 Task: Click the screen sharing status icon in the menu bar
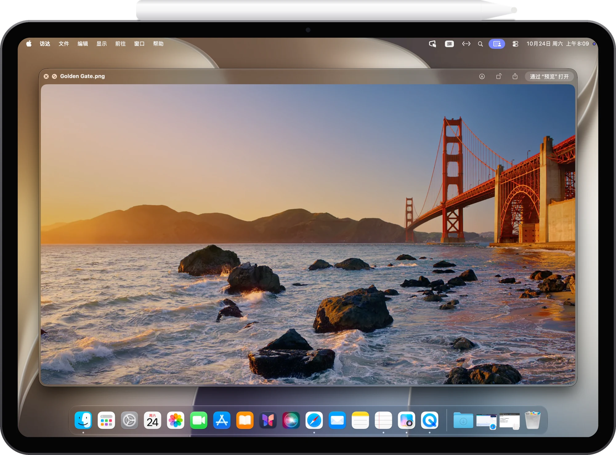(432, 44)
